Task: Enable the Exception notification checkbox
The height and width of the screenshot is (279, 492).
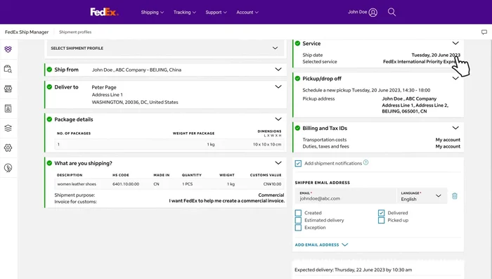Action: point(298,228)
